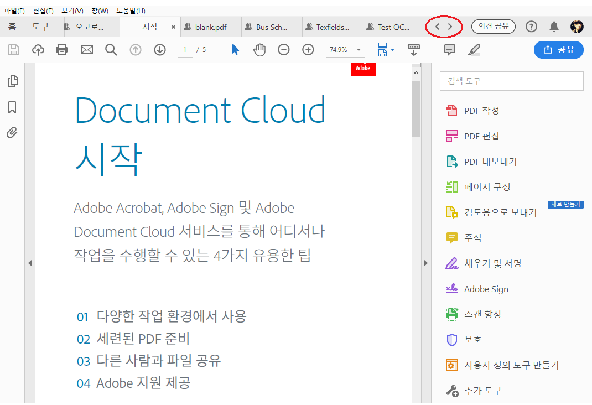The width and height of the screenshot is (592, 405).
Task: Click the vertical scrollbar thumb
Action: pos(416,108)
